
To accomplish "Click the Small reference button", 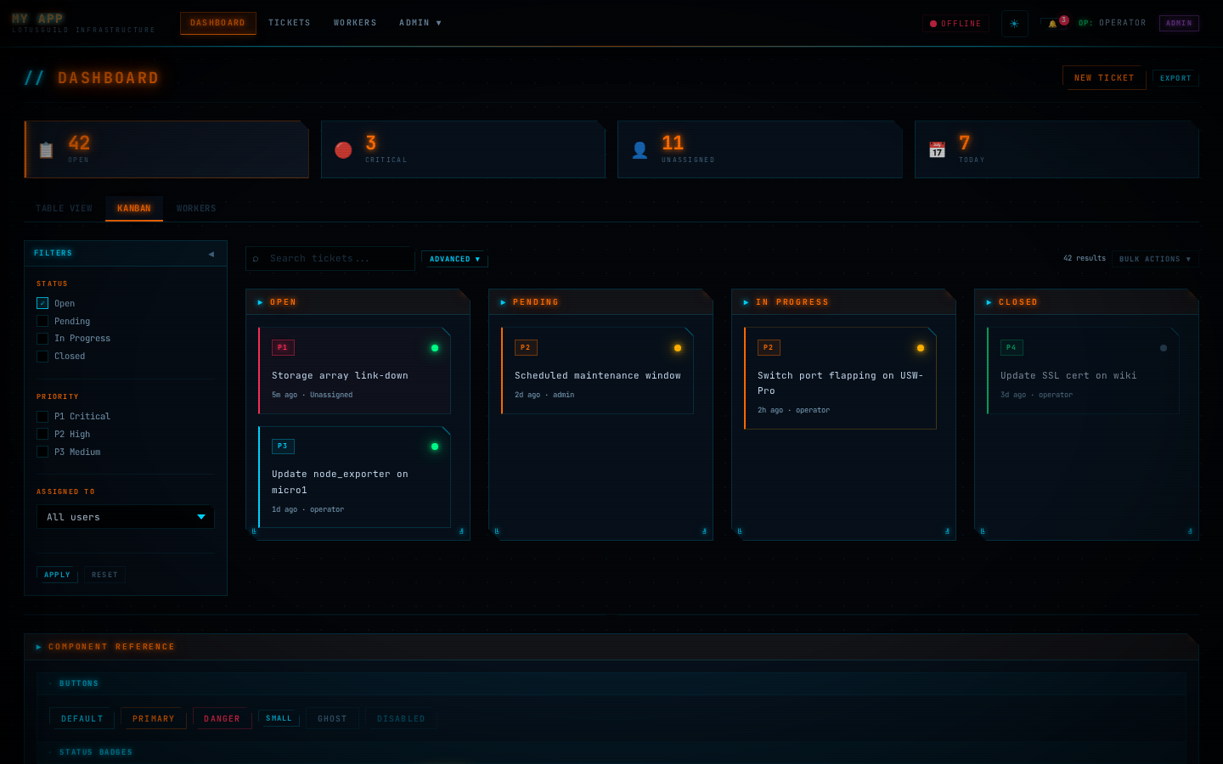I will click(x=279, y=718).
